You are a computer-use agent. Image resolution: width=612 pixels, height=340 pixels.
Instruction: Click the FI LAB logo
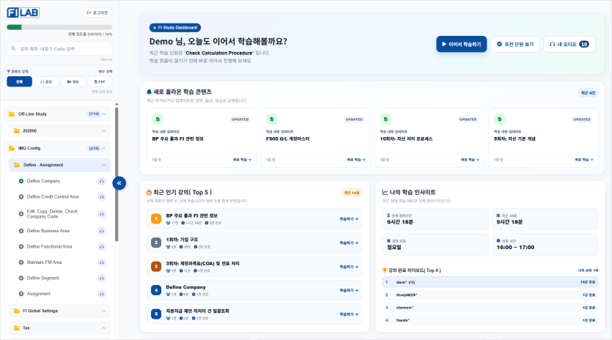coord(23,12)
